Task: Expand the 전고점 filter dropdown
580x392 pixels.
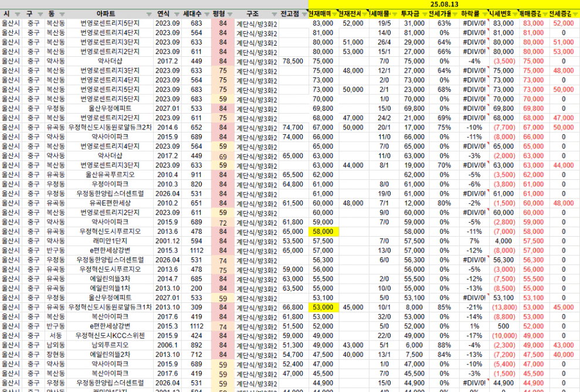Action: [304, 13]
